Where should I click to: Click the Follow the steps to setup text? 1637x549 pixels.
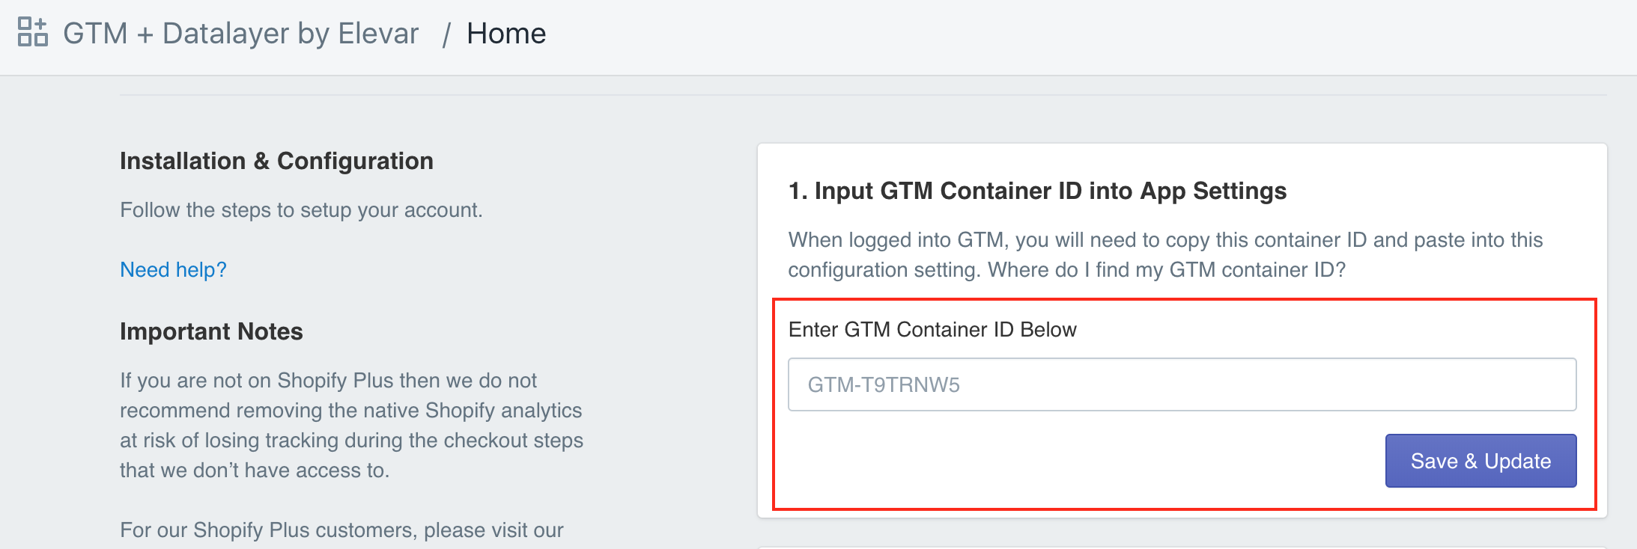click(x=301, y=210)
